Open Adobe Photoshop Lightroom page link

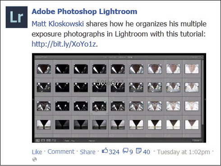(x=84, y=12)
